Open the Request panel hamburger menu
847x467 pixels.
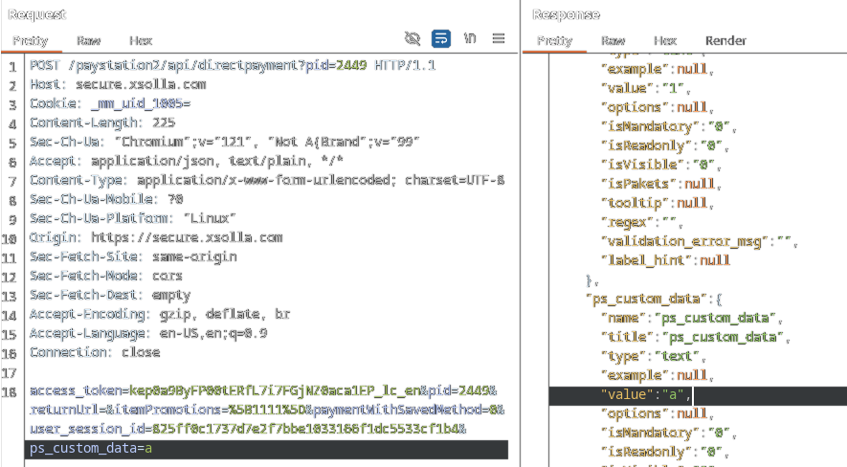click(499, 38)
